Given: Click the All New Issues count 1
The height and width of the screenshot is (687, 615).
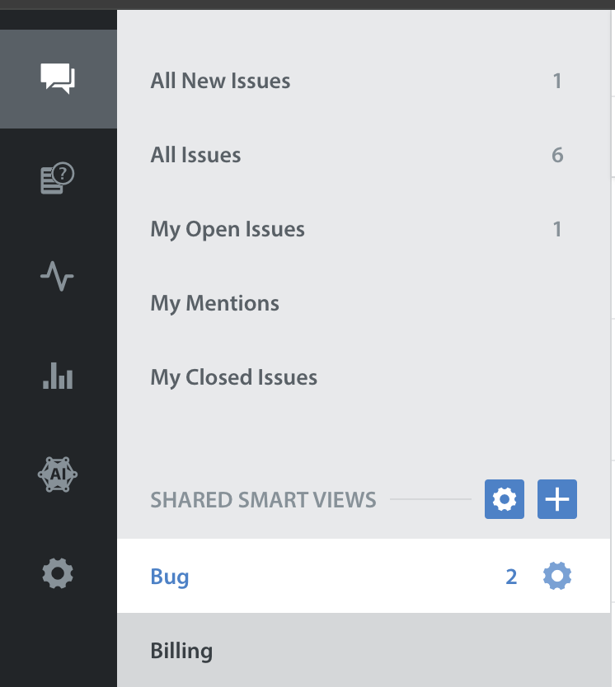Looking at the screenshot, I should click(x=557, y=81).
